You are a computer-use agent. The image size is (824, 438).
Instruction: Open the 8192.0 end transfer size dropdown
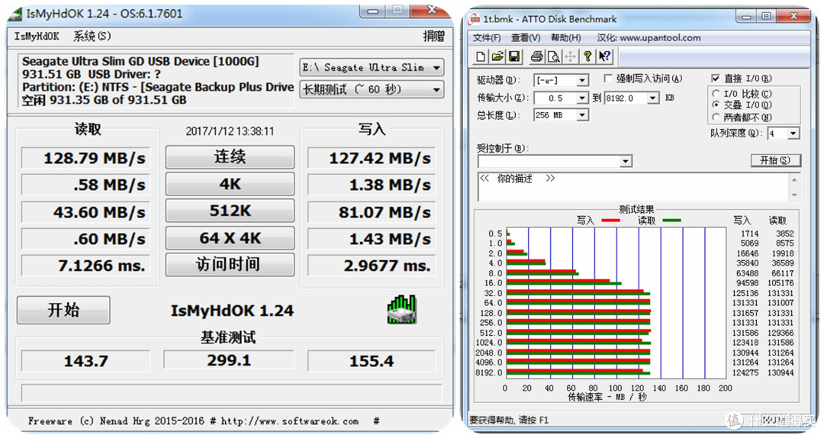pyautogui.click(x=652, y=98)
